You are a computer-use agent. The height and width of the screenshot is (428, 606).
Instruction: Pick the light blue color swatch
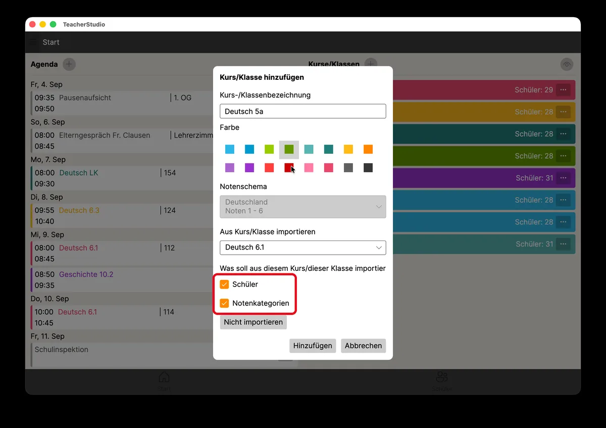pos(230,150)
